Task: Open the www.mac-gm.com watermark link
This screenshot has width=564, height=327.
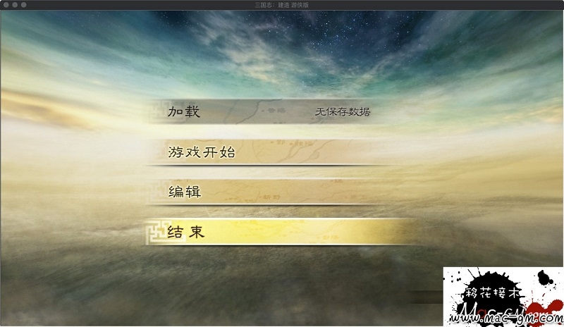Action: 506,318
